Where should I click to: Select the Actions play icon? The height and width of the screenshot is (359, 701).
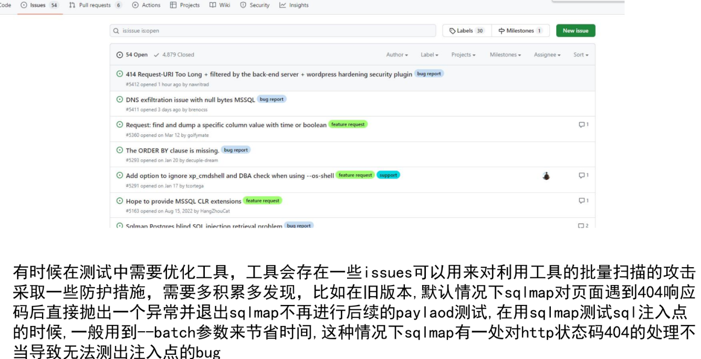tap(134, 5)
